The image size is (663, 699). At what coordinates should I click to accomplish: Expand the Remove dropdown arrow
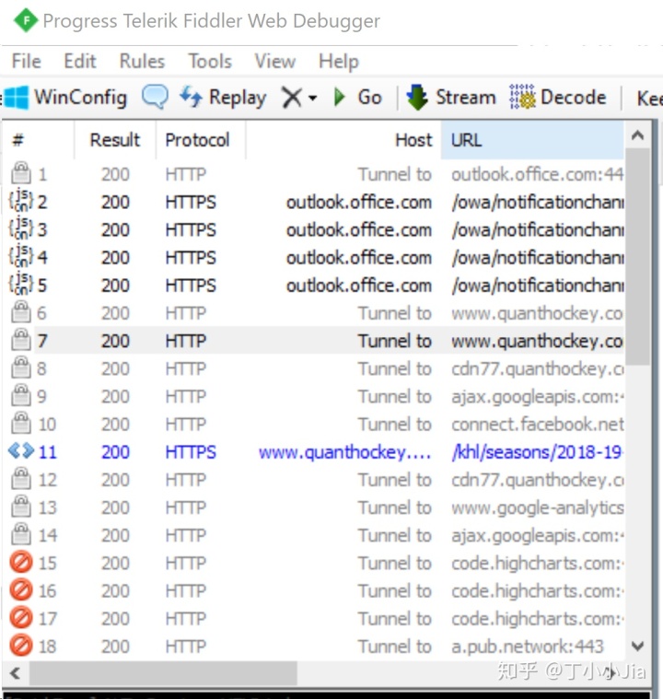(312, 98)
